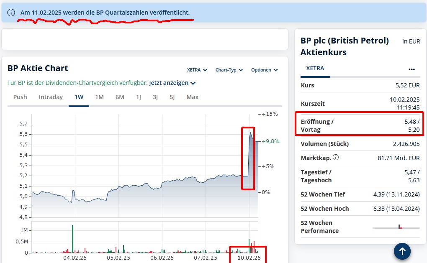Select the 6M chart period
427x263 pixels.
point(120,97)
